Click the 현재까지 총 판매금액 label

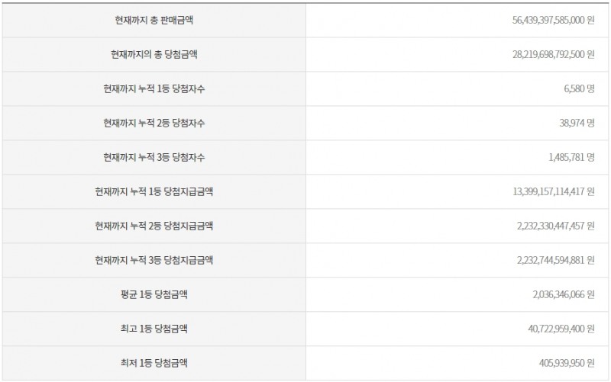point(154,20)
